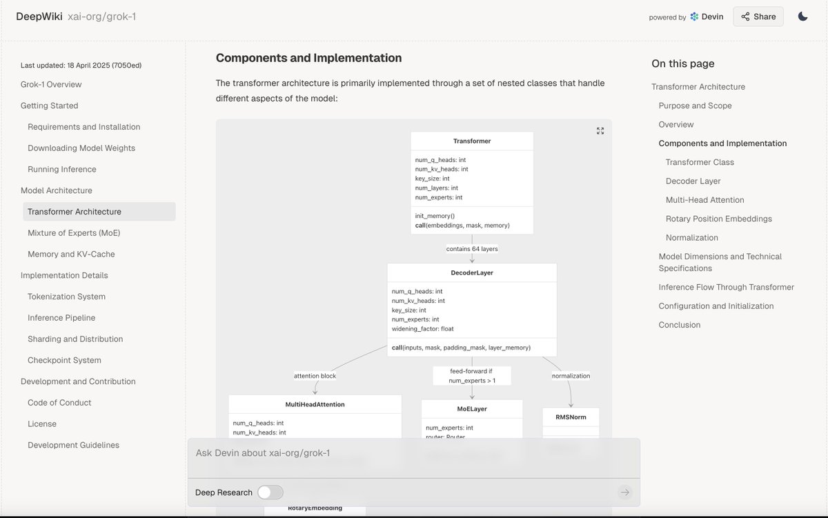Collapse the Implementation Details section
This screenshot has width=828, height=518.
(63, 275)
